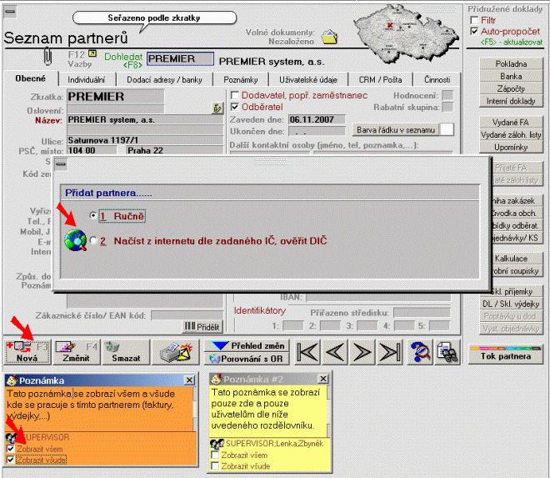Switch to the Činnosti tab
Image resolution: width=550 pixels, height=478 pixels.
(x=437, y=80)
